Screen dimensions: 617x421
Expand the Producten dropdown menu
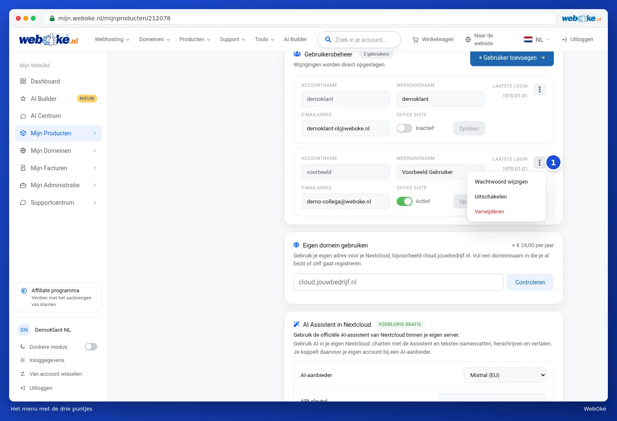(195, 39)
